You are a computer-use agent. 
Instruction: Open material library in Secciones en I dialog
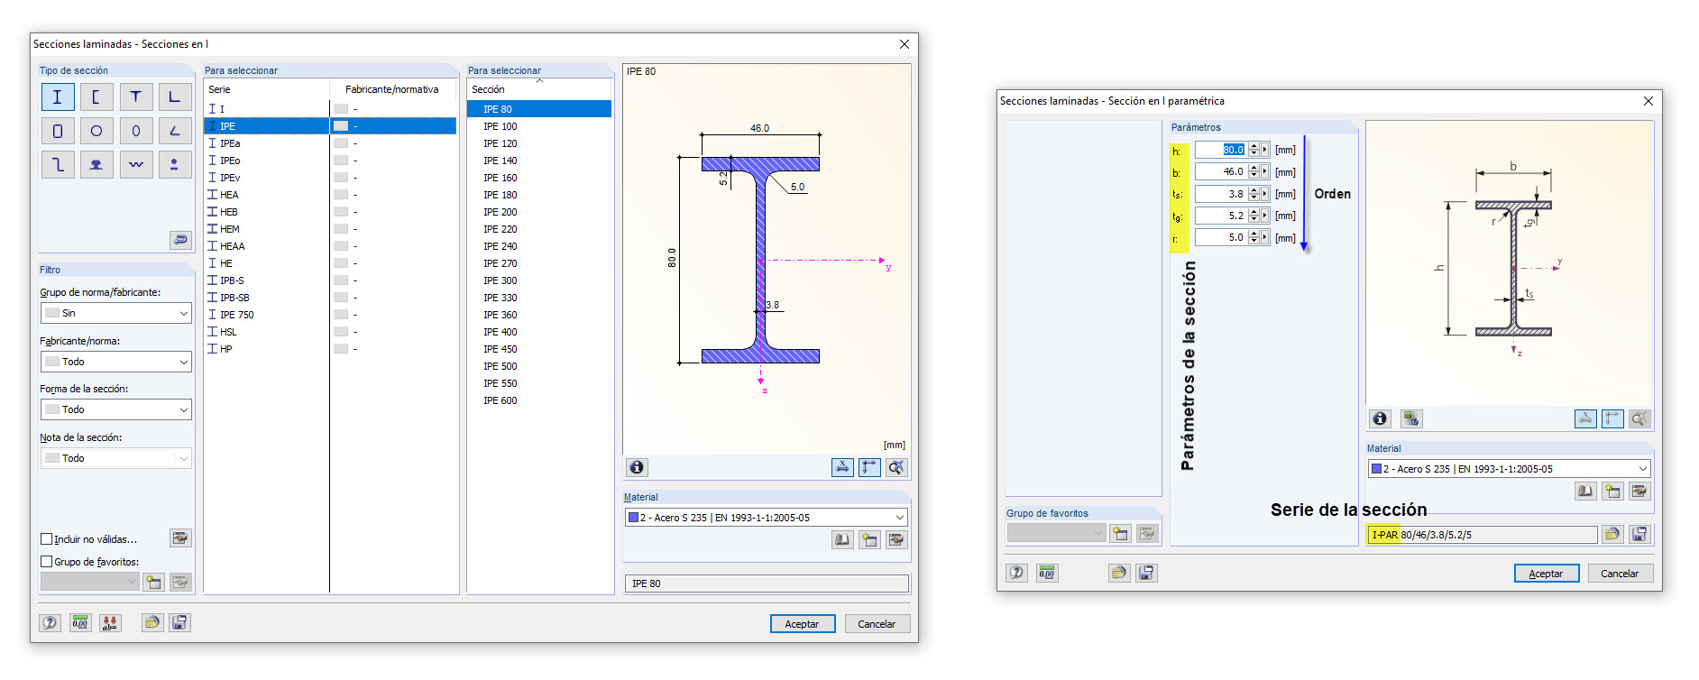842,539
